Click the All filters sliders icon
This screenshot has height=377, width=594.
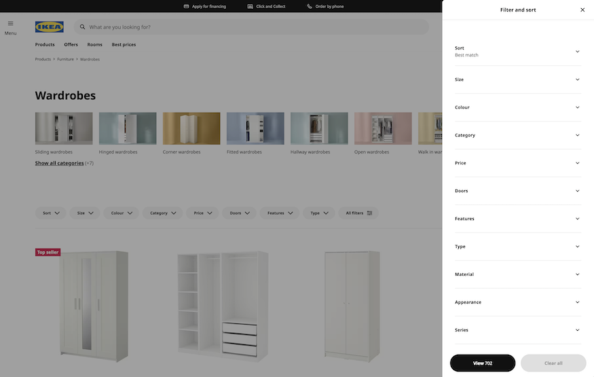pyautogui.click(x=369, y=213)
